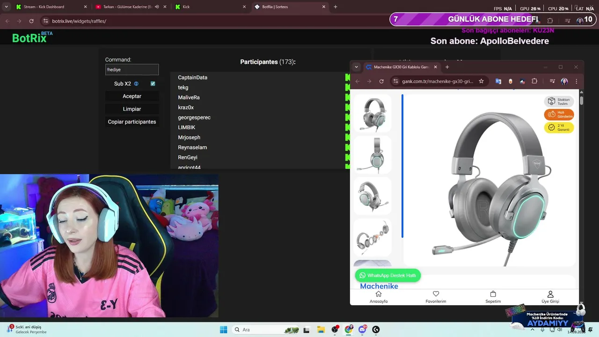Viewport: 599px width, 337px height.
Task: Click participant Reynaselam
Action: point(192,147)
